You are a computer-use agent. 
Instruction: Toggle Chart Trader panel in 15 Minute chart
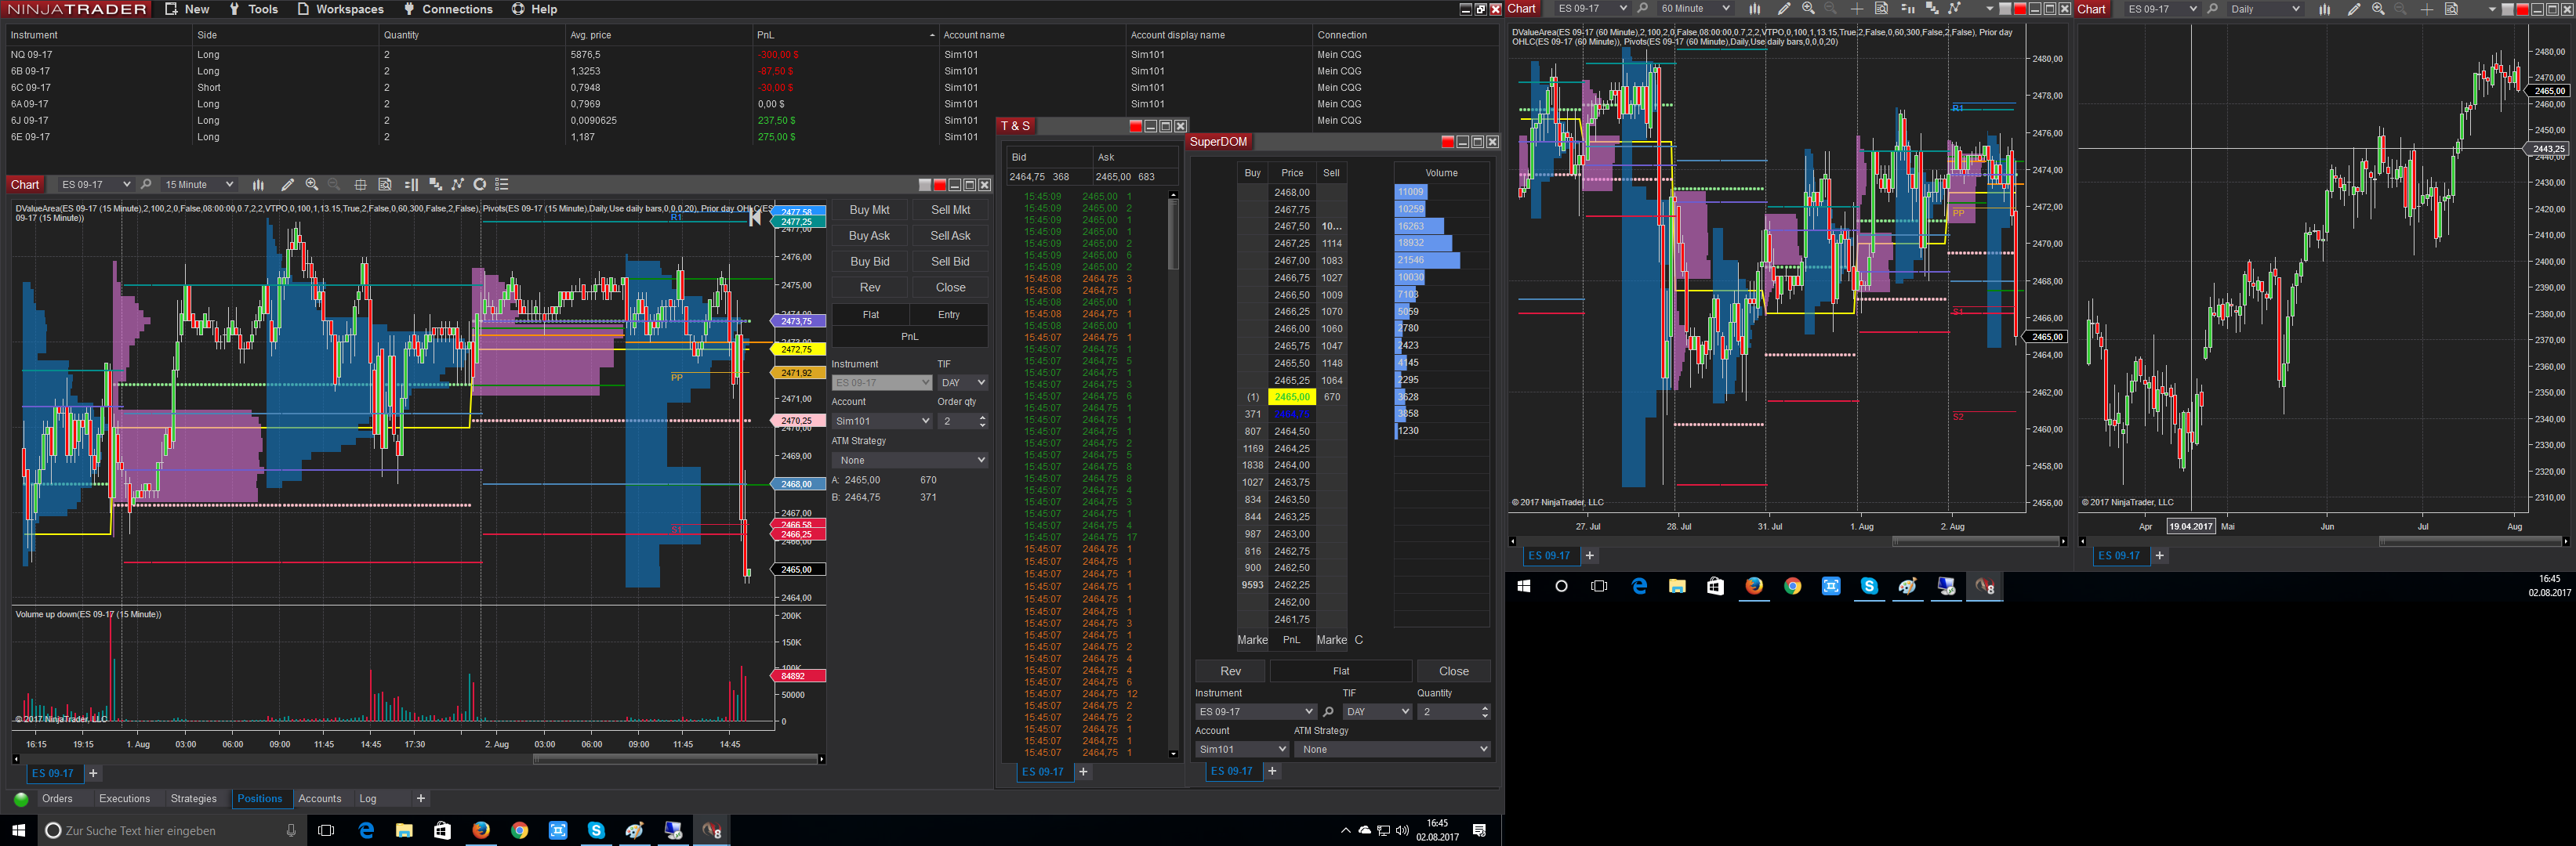pyautogui.click(x=411, y=185)
